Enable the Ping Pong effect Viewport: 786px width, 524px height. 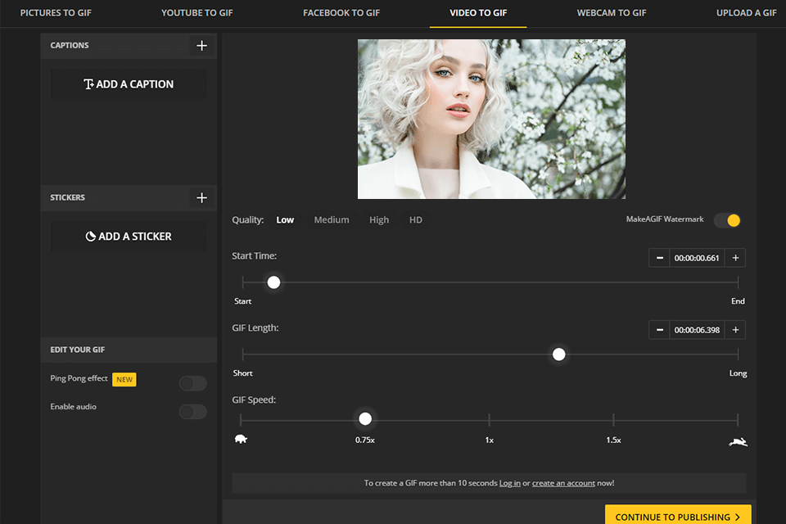click(x=192, y=382)
